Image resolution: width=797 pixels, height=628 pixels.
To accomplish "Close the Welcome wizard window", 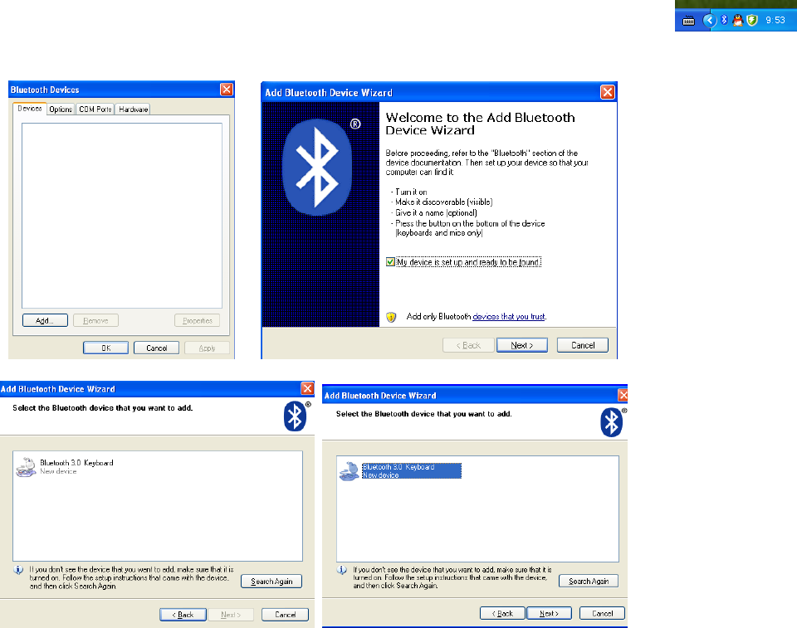I will click(x=608, y=92).
